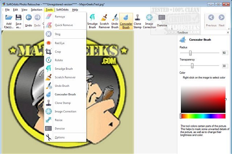Click the Radius slider handle

pos(190,53)
